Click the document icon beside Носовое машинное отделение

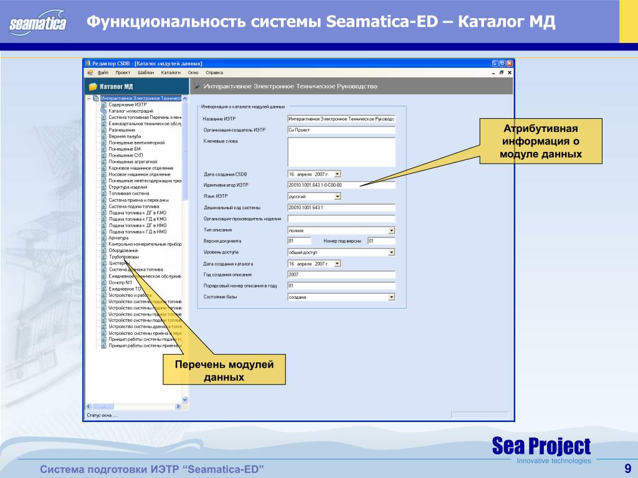[x=104, y=174]
